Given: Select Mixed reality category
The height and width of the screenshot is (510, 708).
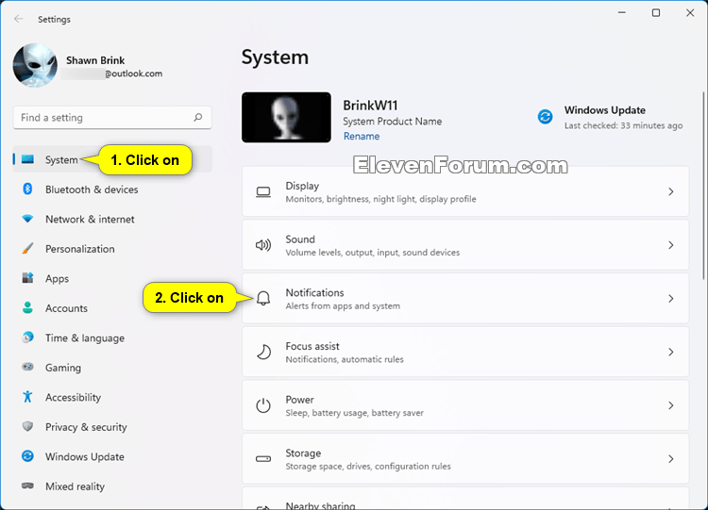Looking at the screenshot, I should (x=112, y=486).
